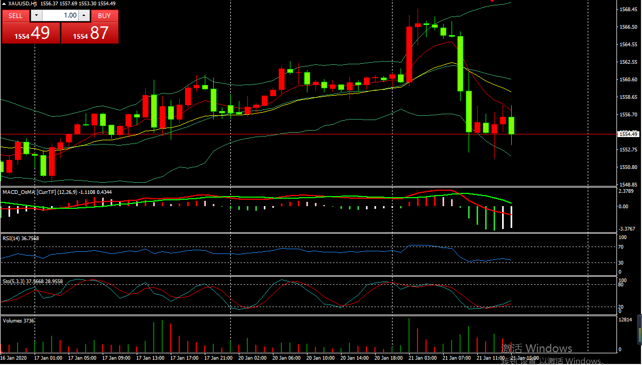Click the 12814 volume scale label
Viewport: 642px width, 365px height.
(x=626, y=320)
